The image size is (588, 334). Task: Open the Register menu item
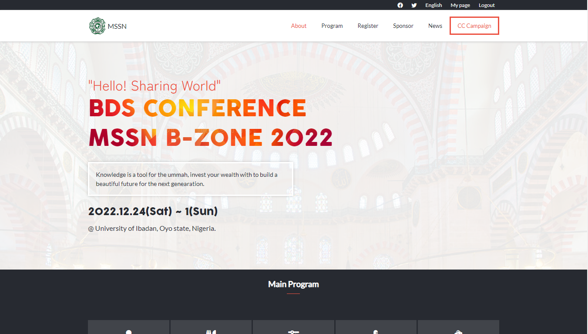(x=368, y=26)
